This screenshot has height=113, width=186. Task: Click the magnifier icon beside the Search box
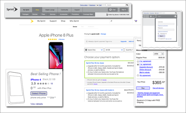(x=127, y=5)
